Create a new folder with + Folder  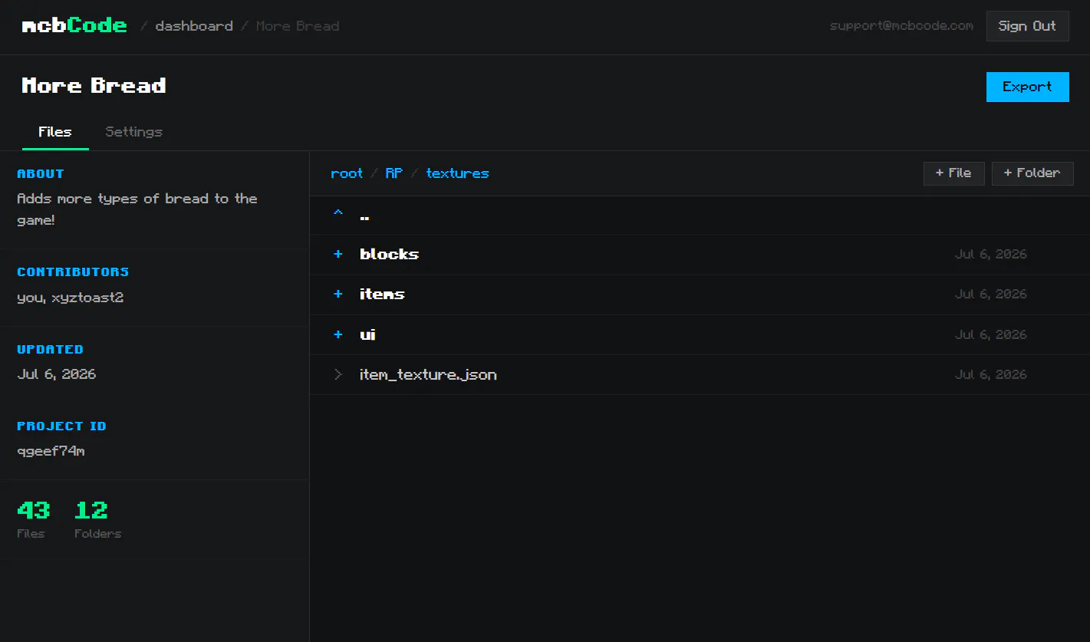1032,173
